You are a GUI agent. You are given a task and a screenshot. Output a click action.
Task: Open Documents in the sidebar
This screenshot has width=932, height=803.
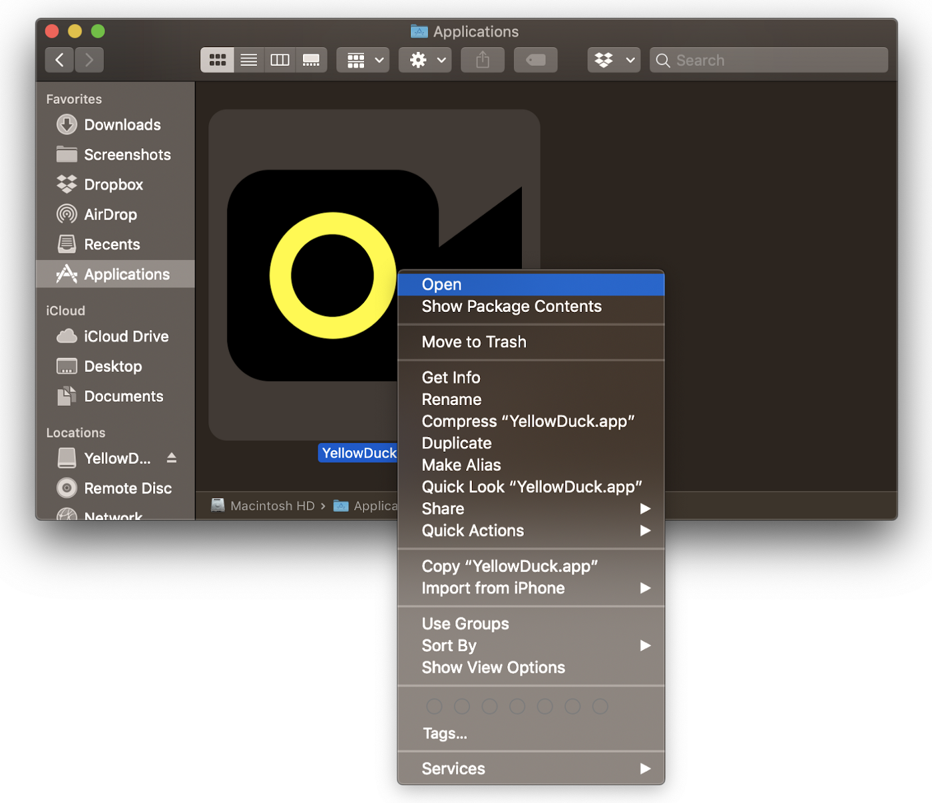coord(115,397)
